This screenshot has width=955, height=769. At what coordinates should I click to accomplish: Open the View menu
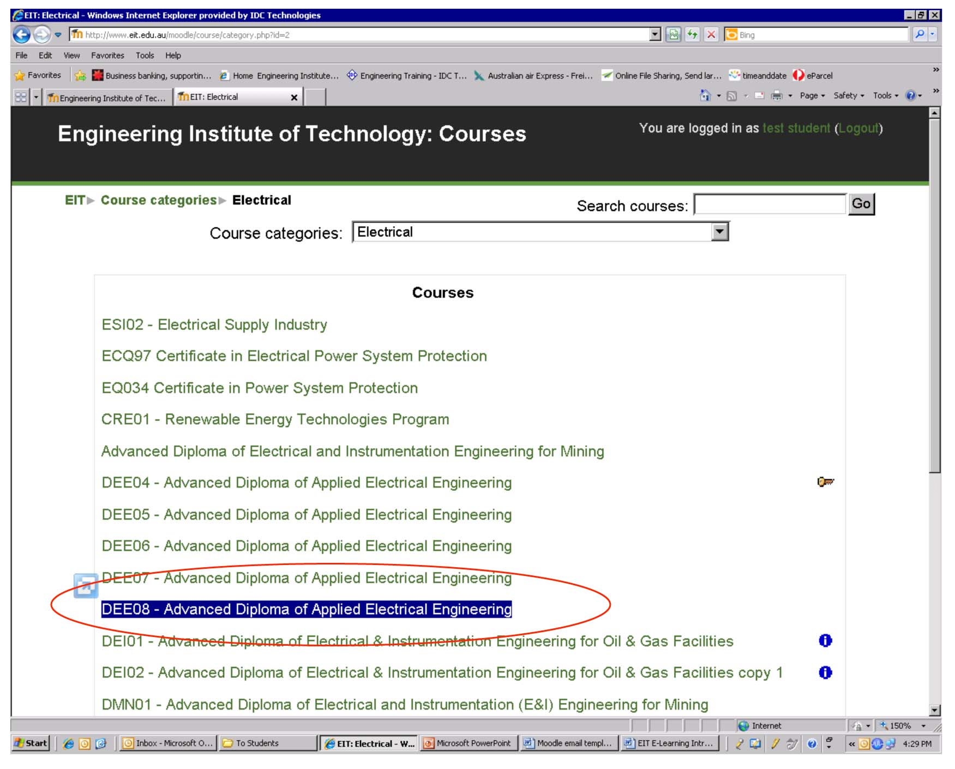click(x=71, y=55)
